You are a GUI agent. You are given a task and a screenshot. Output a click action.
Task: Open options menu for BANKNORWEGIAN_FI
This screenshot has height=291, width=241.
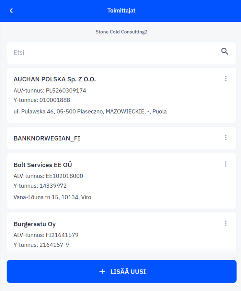[226, 137]
